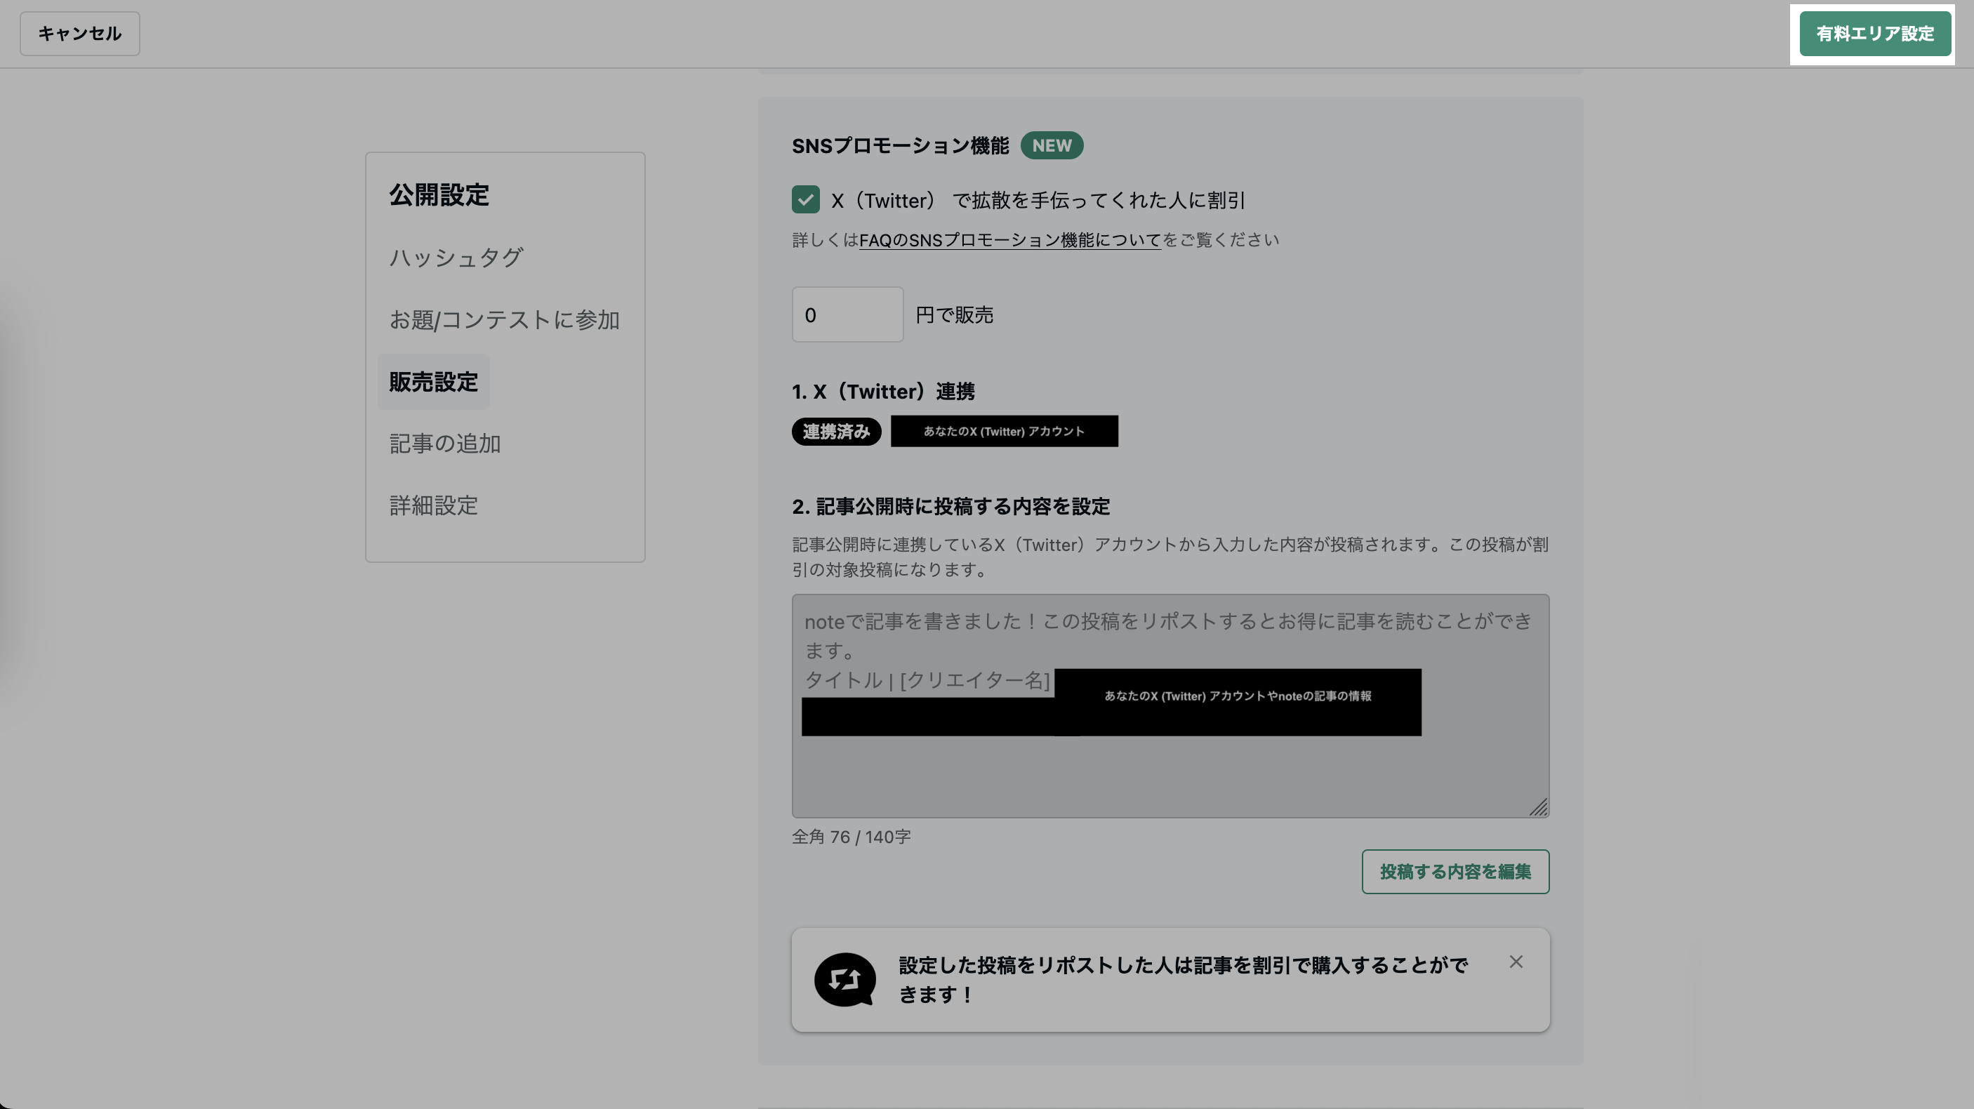Focus the 円で販売 price field
Viewport: 1974px width, 1109px height.
847,314
